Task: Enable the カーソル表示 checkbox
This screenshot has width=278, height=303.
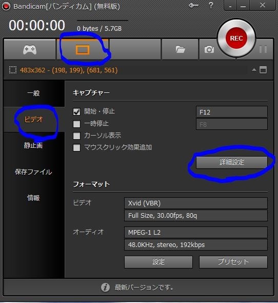Action: tap(76, 136)
